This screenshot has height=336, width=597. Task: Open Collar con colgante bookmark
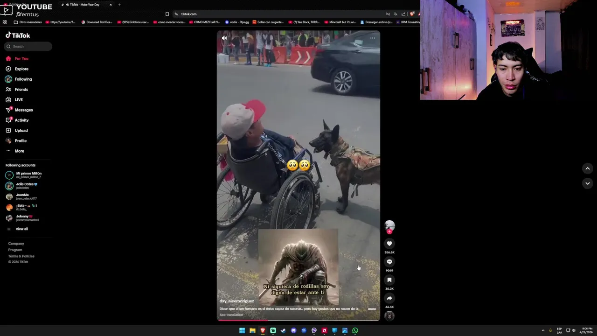pos(268,22)
